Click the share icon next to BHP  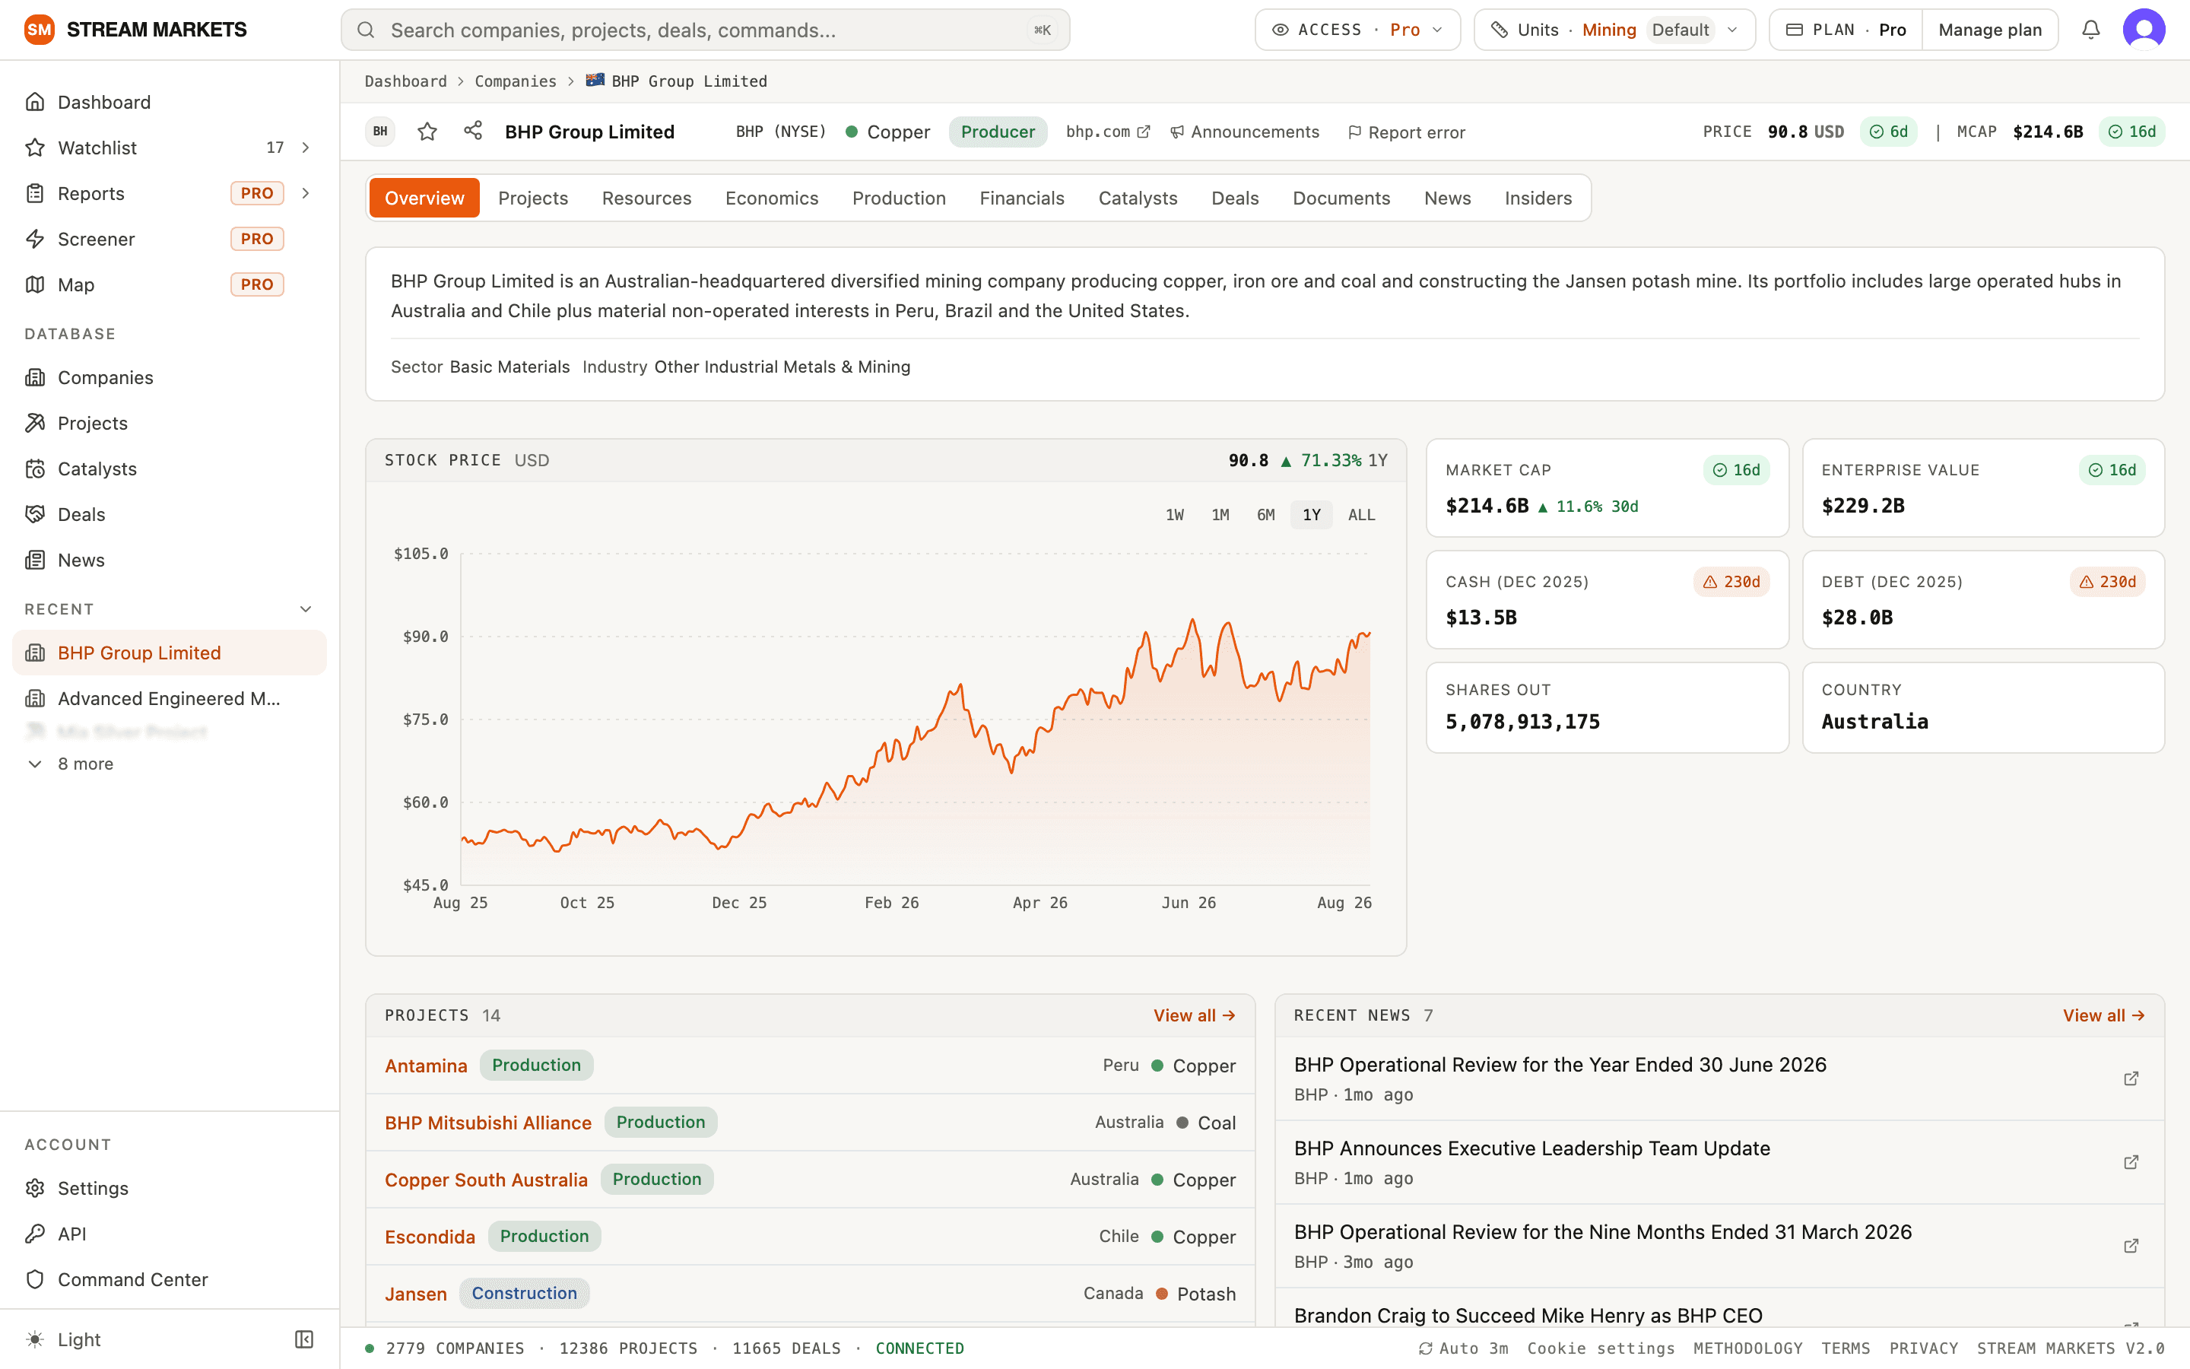click(472, 132)
